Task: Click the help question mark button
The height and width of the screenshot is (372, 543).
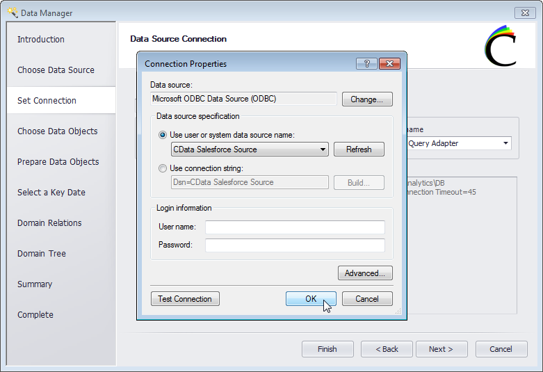Action: [x=366, y=63]
